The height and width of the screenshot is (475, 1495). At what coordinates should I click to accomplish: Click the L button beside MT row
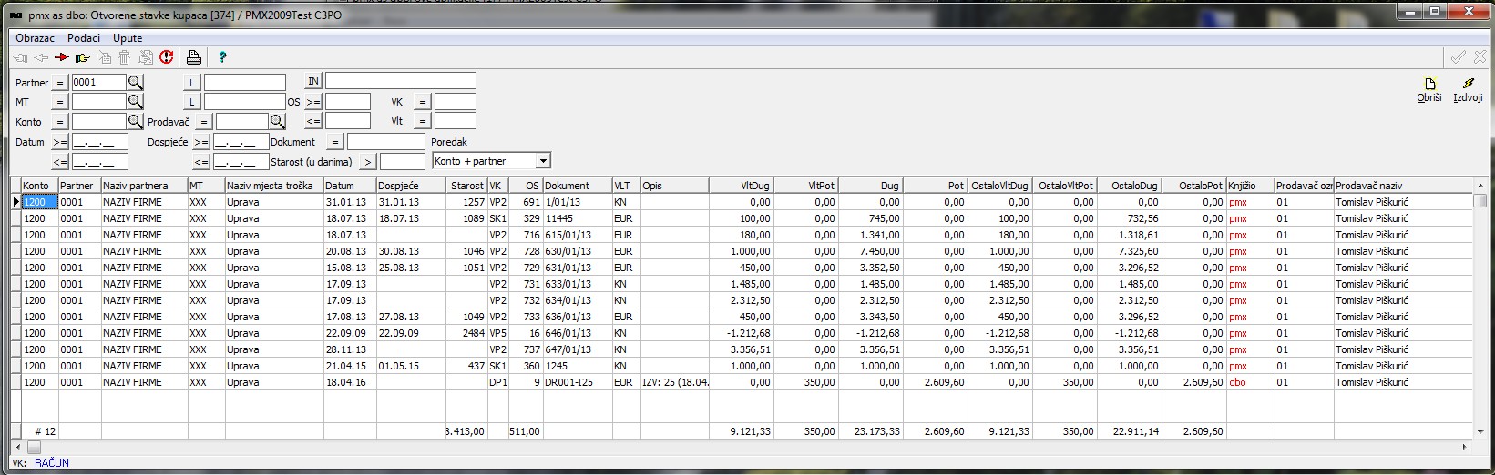pos(192,102)
